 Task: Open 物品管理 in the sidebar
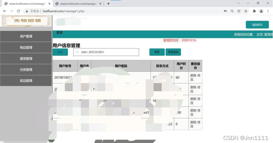pos(26,48)
